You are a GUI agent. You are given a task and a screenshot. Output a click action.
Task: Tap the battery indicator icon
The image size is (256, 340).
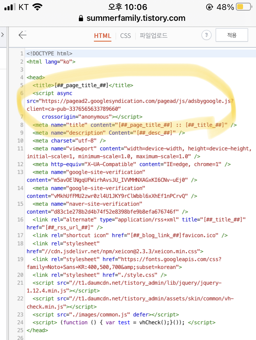point(244,7)
